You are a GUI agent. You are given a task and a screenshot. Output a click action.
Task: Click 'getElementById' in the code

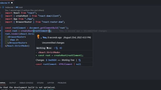click(x=49, y=28)
